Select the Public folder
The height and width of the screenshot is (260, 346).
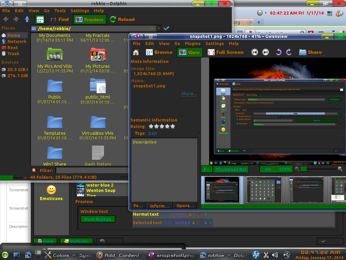click(54, 91)
